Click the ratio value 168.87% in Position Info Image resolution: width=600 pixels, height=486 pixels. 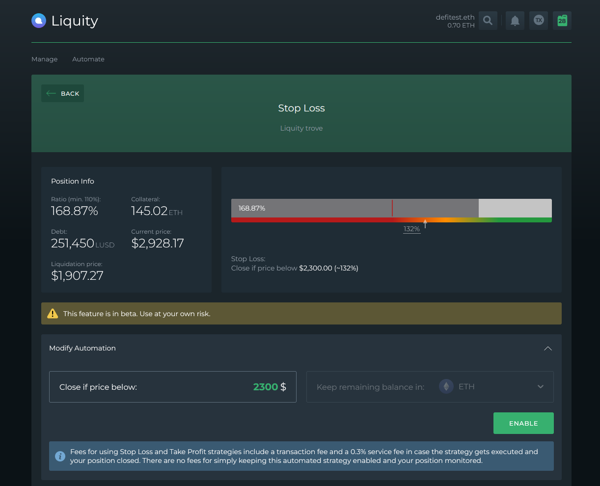coord(75,211)
